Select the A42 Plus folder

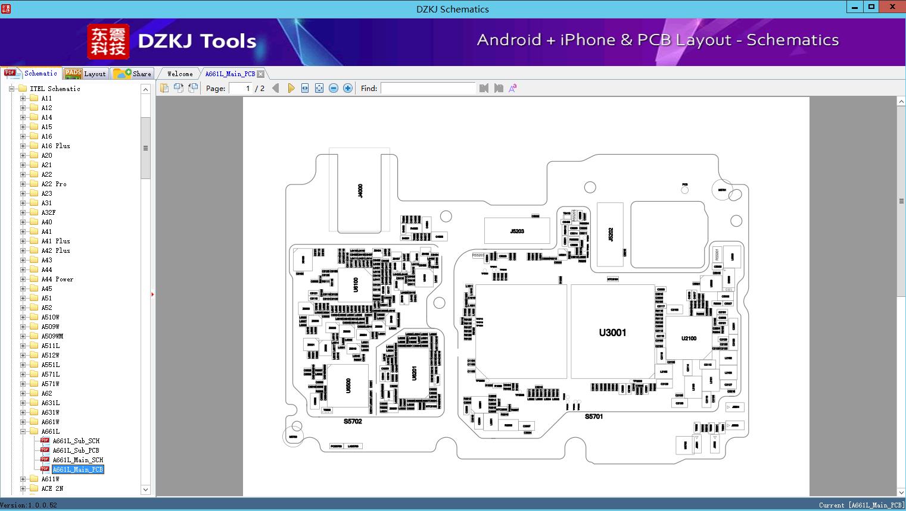click(x=55, y=250)
